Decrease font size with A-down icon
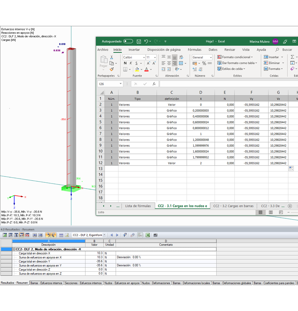This screenshot has height=311, width=298. click(154, 63)
